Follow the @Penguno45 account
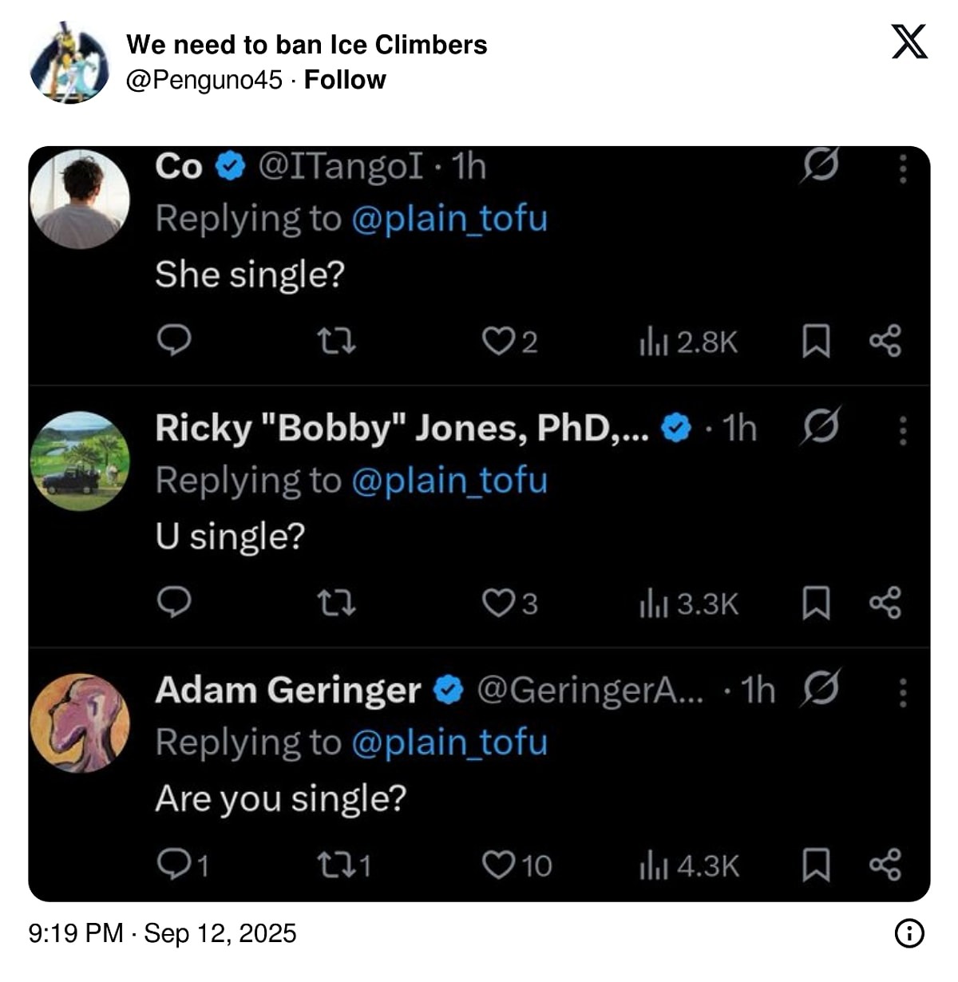Screen dimensions: 958x982 coord(345,80)
